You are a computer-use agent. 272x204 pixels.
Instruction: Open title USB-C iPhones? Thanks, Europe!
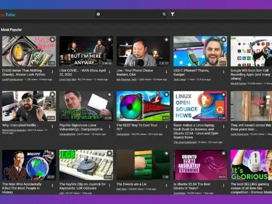coord(191,72)
